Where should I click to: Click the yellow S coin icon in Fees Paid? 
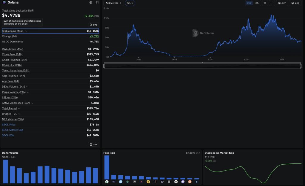pos(148,182)
